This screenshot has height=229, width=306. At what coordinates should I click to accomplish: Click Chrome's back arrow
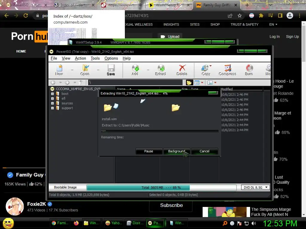pos(7,16)
